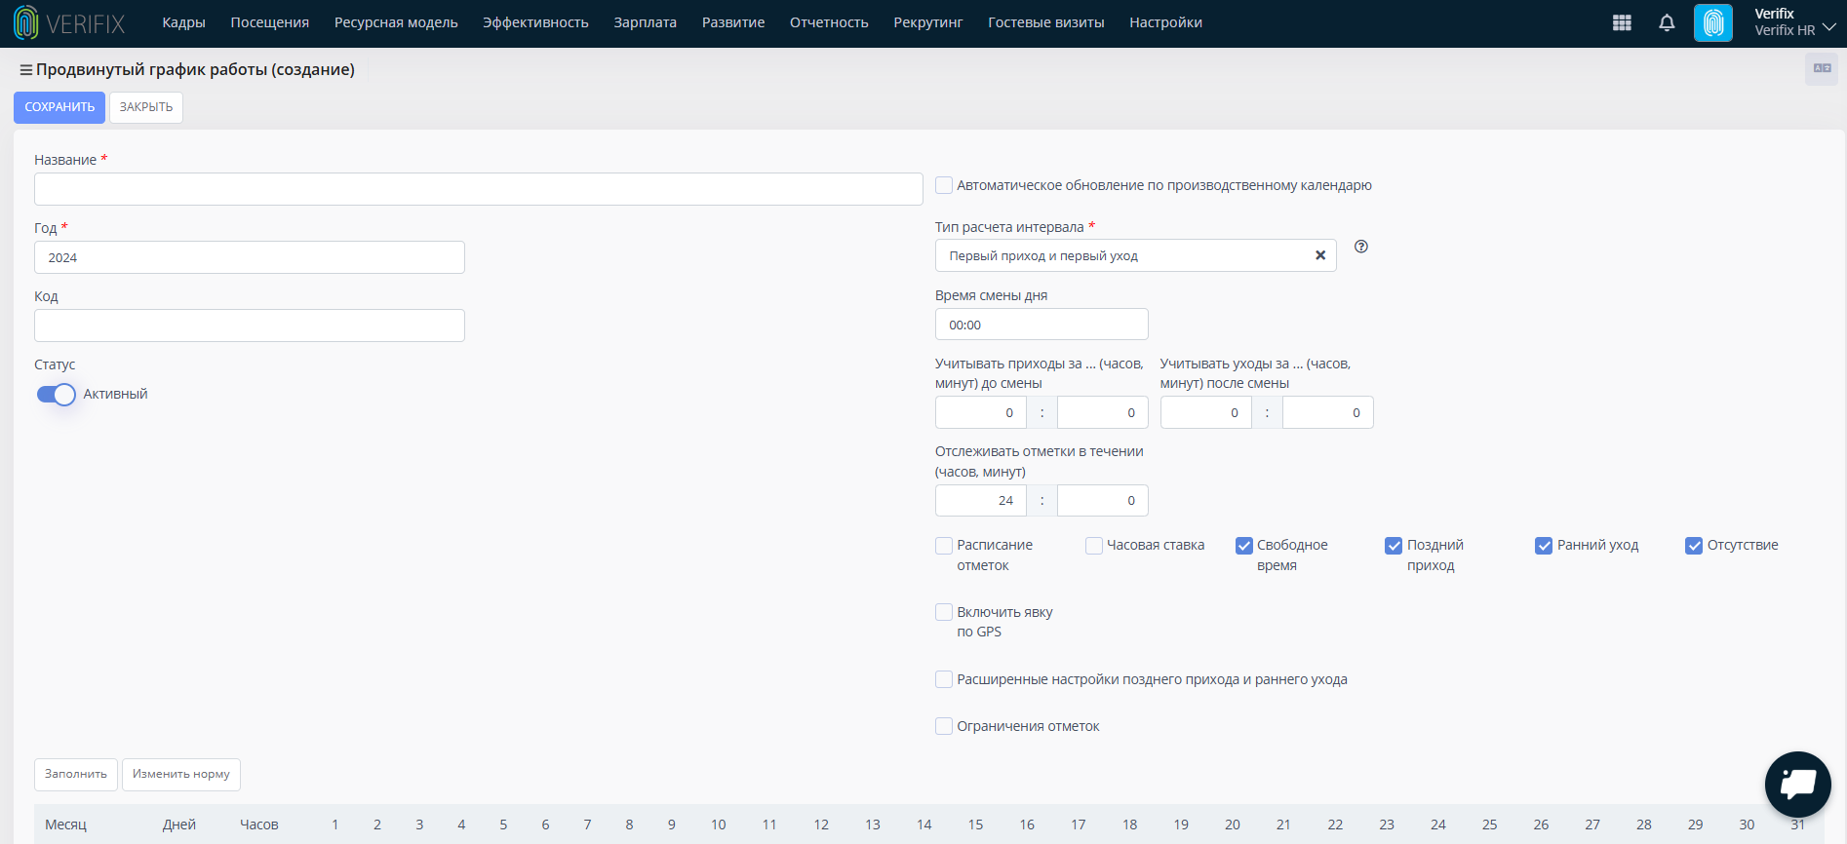1847x844 pixels.
Task: Click the Часов column header
Action: point(259,825)
